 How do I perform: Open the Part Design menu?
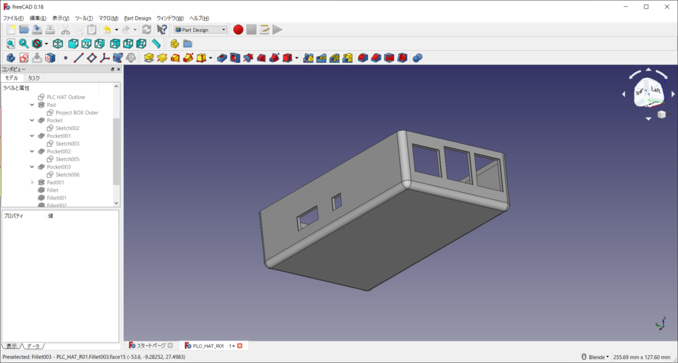(138, 18)
